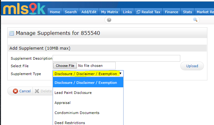
Task: Click the gray Delete X icon
Action: pos(37,91)
